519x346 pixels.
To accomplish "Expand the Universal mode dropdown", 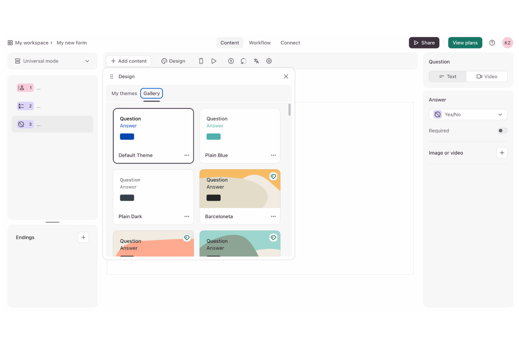I will point(52,61).
